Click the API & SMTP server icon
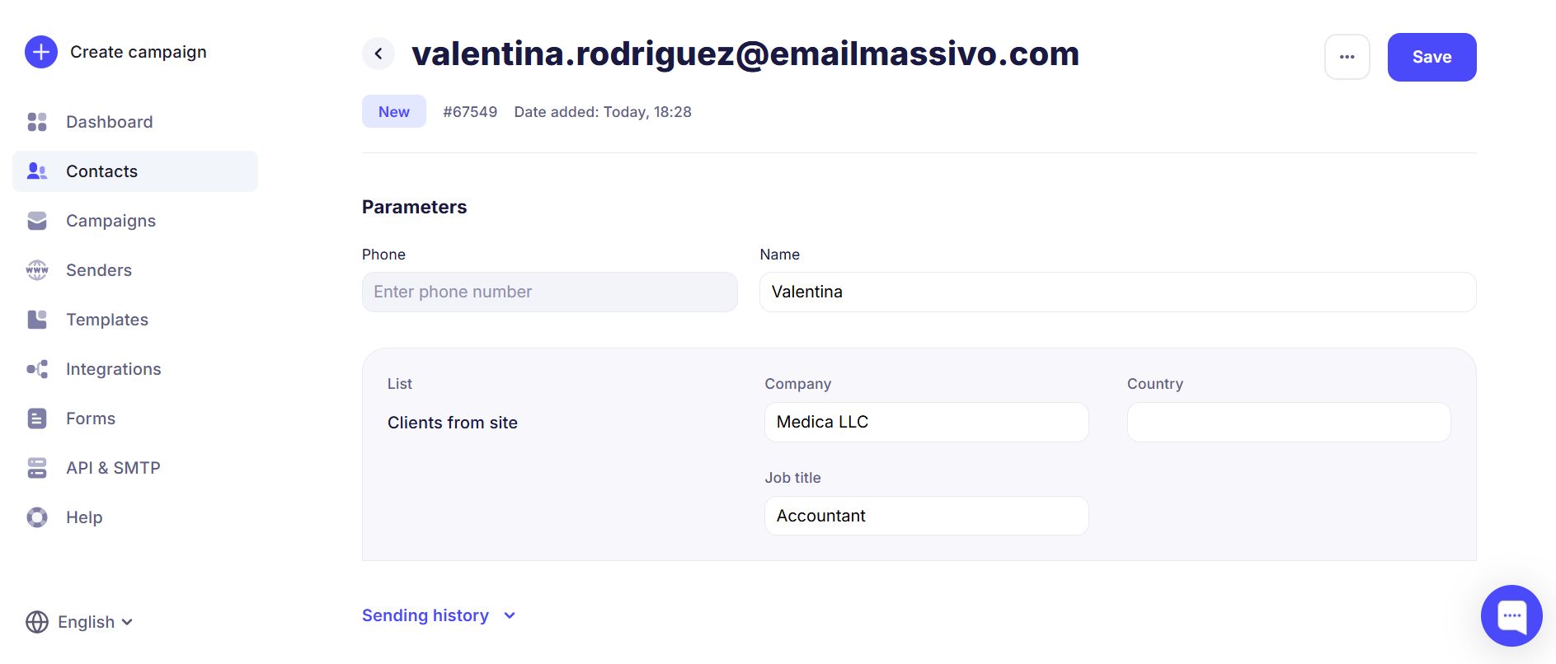Viewport: 1556px width, 664px height. click(x=37, y=468)
